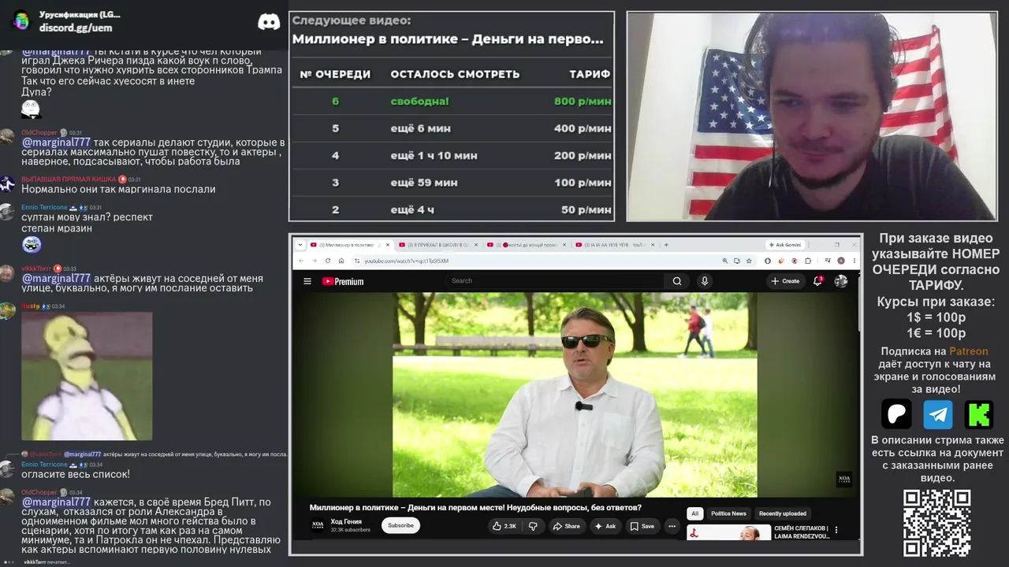Screen dimensions: 1009x567
Task: Open a new browser tab
Action: [x=666, y=245]
